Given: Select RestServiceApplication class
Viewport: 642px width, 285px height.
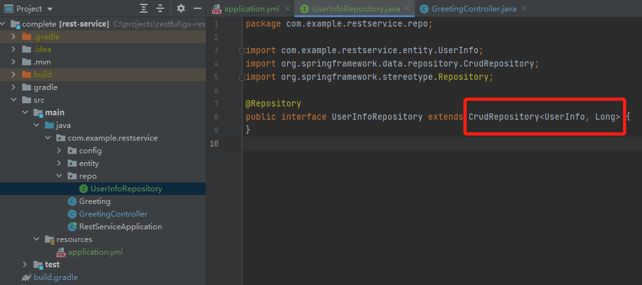Looking at the screenshot, I should pyautogui.click(x=120, y=227).
